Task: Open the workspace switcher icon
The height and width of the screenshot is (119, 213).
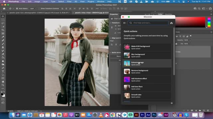Action: coord(204,9)
